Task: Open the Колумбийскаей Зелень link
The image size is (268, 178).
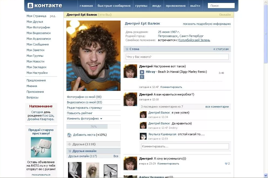Action: 194,40
